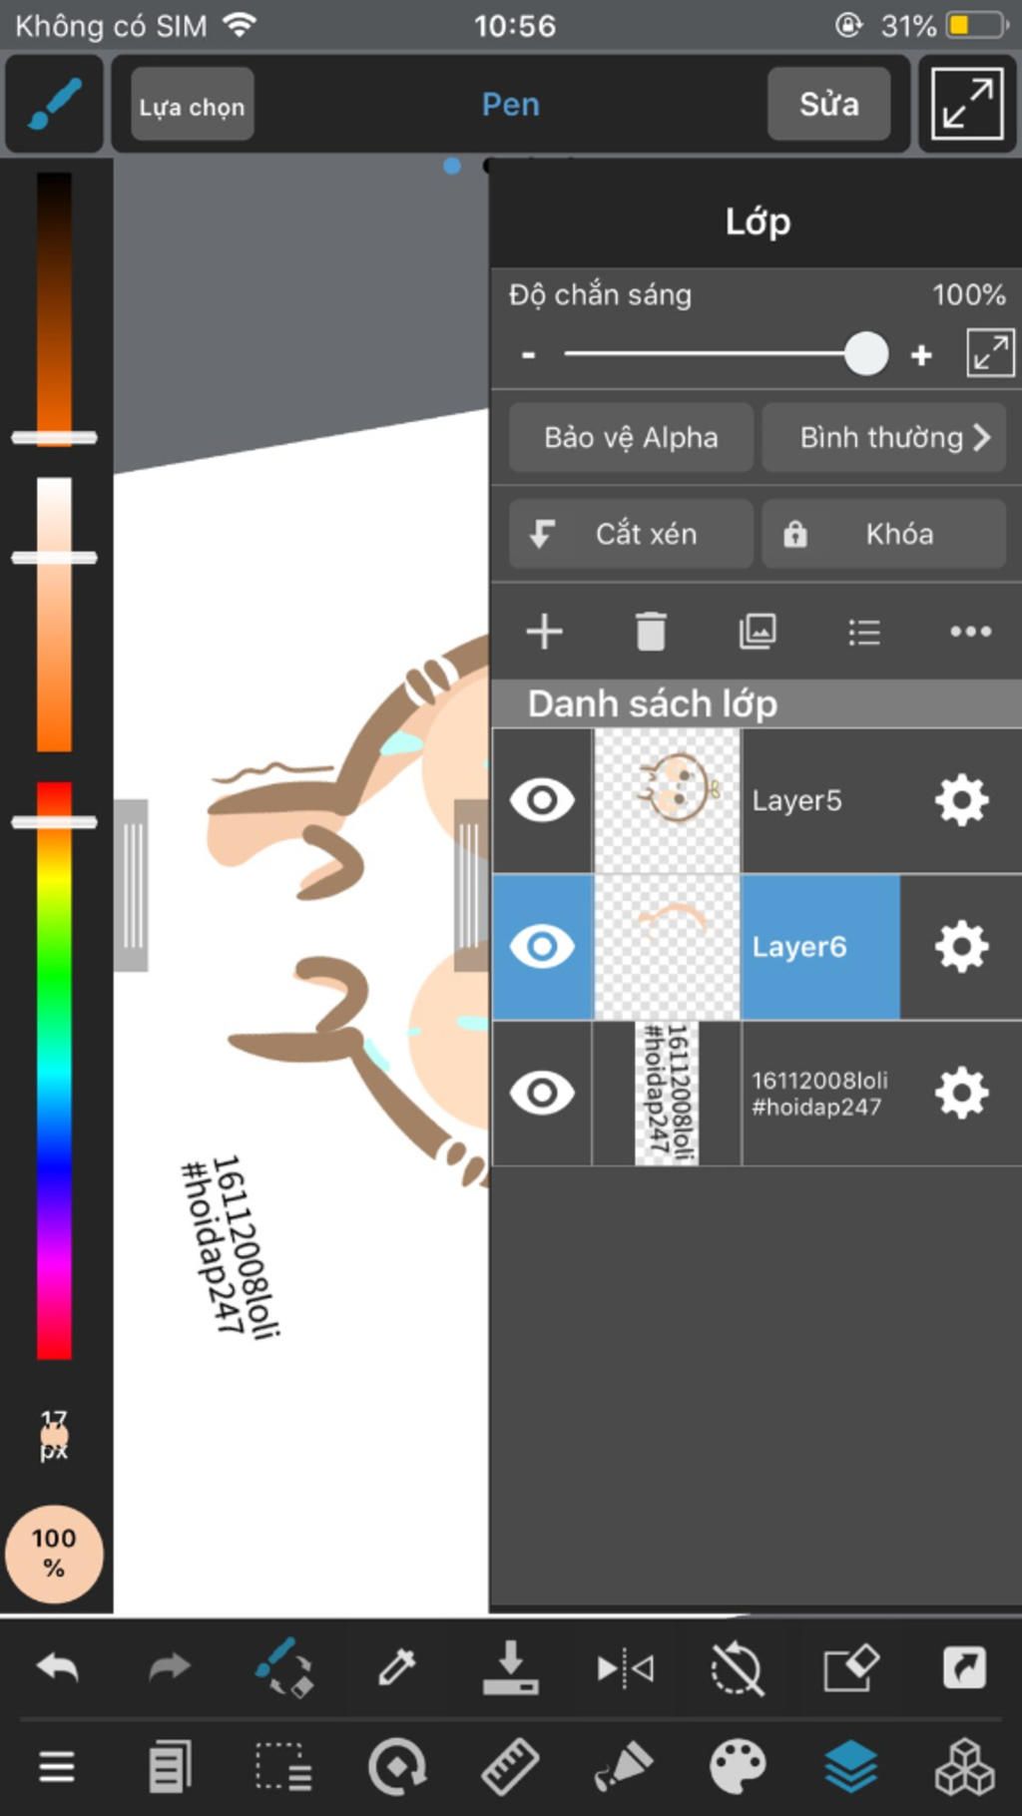Tap the undo arrow icon
Viewport: 1022px width, 1816px height.
[57, 1666]
